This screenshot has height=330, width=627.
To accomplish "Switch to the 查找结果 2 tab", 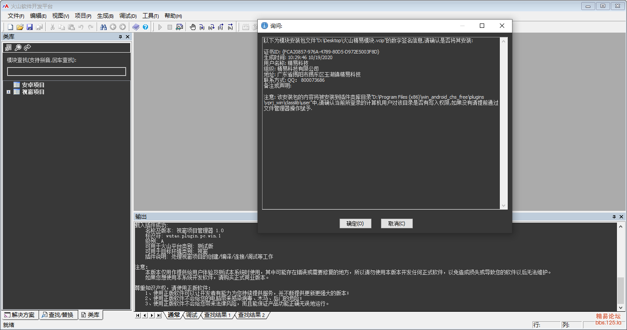I will click(251, 315).
